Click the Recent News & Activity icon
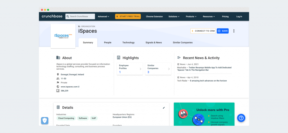This screenshot has height=133, width=288. click(179, 58)
